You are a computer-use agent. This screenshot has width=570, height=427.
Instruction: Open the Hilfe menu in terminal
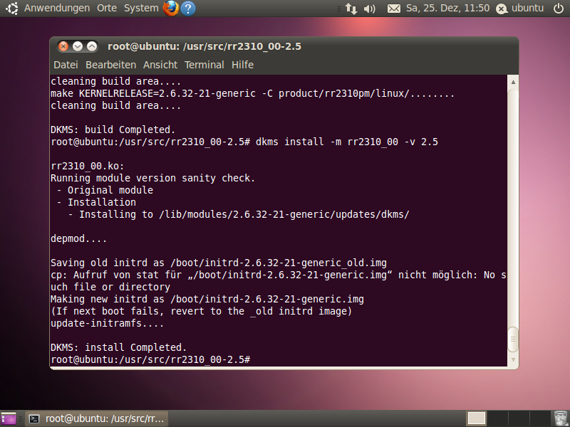click(x=242, y=65)
